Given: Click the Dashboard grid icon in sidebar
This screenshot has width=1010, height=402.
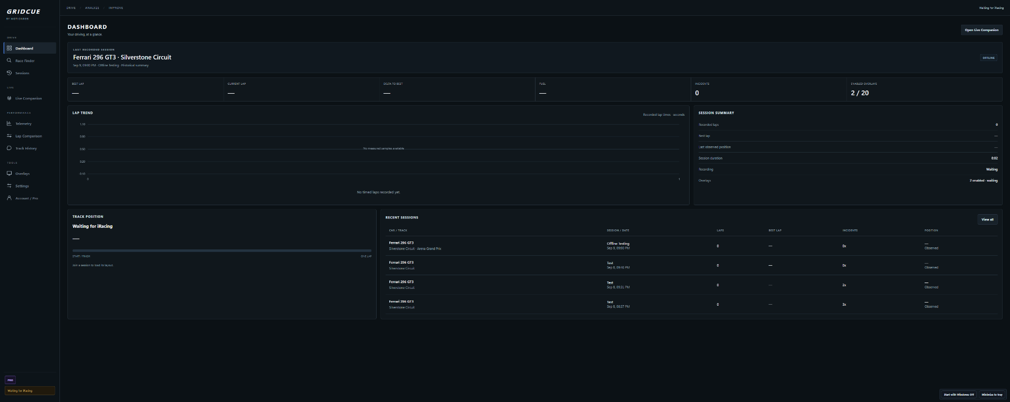Looking at the screenshot, I should (9, 48).
